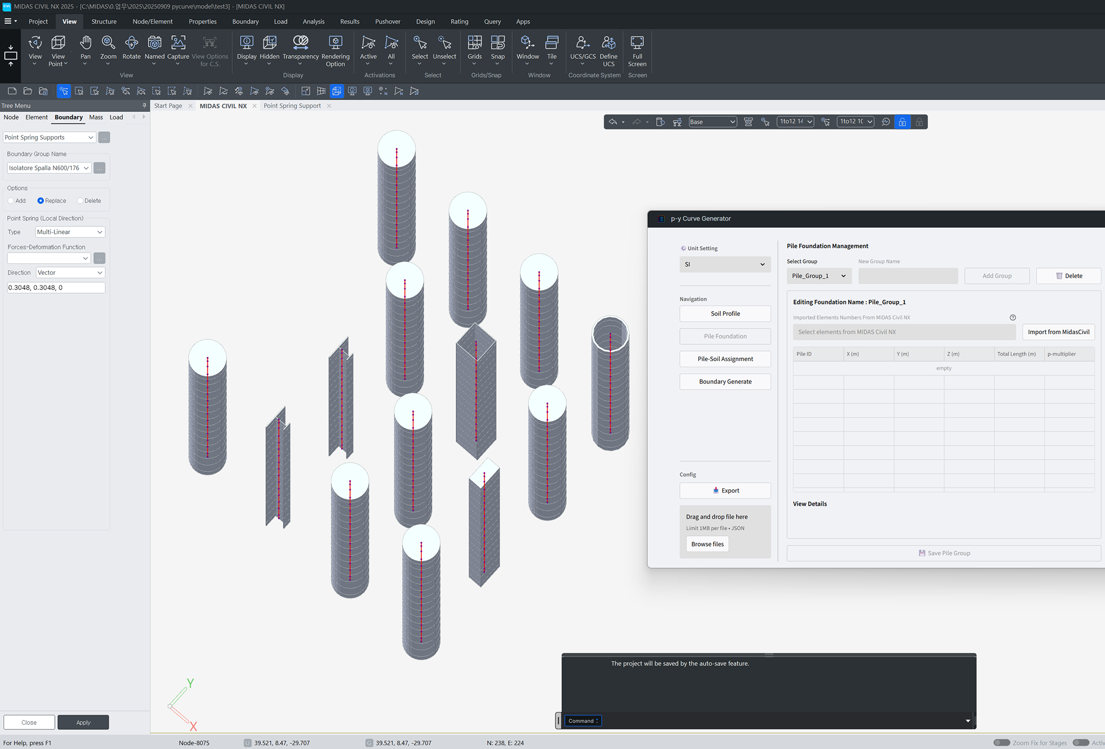Open the Soil Profile navigation button
The image size is (1105, 749).
(x=725, y=313)
